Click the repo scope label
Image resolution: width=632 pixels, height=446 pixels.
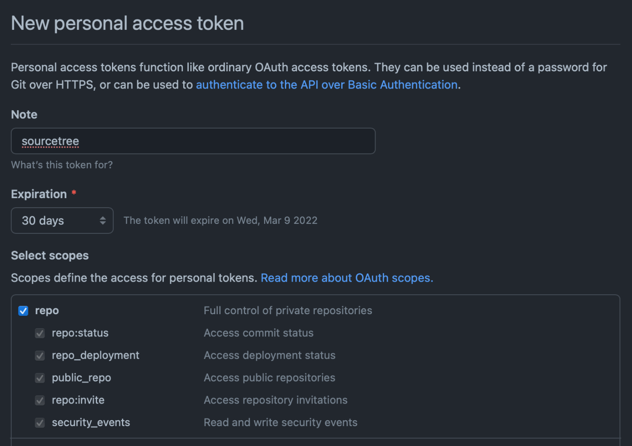[47, 311]
